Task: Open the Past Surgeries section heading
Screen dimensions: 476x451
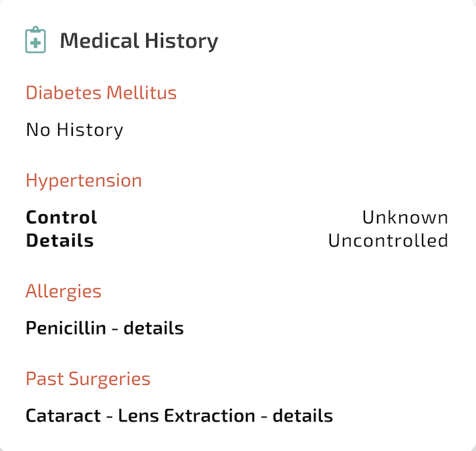Action: point(88,379)
